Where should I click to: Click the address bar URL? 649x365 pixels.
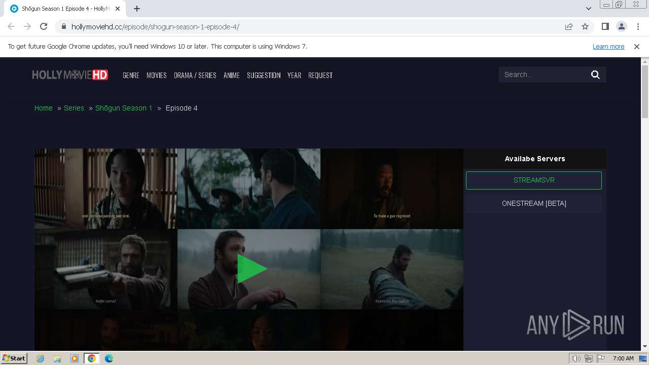155,27
